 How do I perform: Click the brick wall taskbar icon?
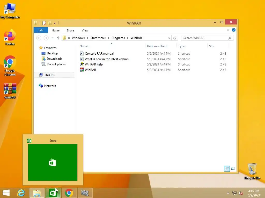coord(85,193)
